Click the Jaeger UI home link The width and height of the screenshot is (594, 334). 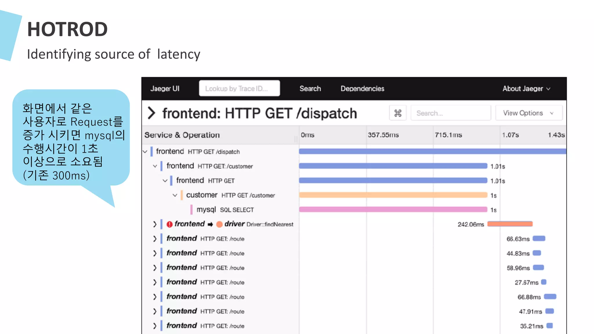pos(165,89)
